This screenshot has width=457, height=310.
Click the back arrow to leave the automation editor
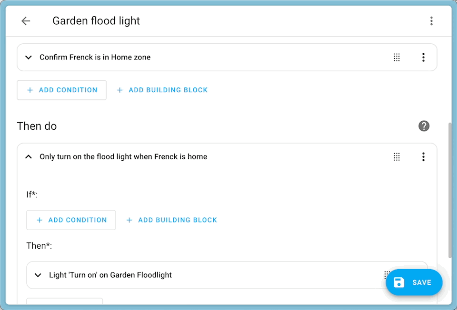pos(26,21)
